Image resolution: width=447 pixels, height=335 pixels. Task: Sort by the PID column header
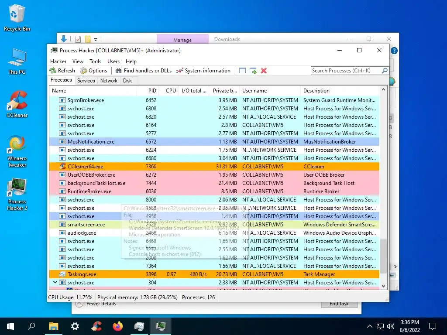tap(148, 91)
